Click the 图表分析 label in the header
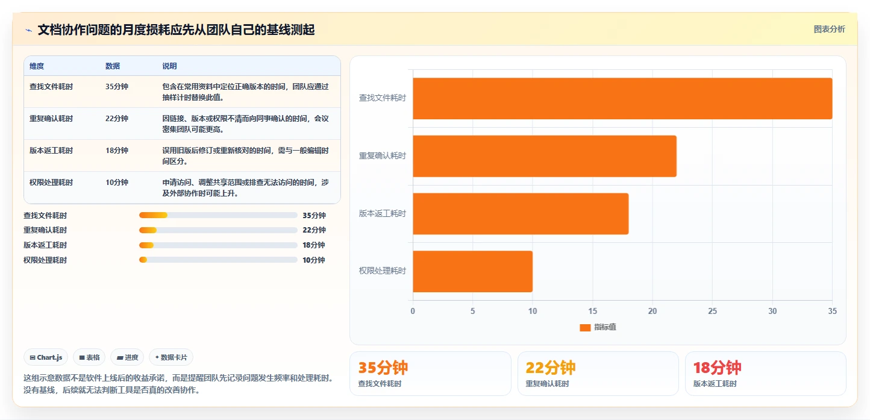The height and width of the screenshot is (420, 870). pos(830,30)
